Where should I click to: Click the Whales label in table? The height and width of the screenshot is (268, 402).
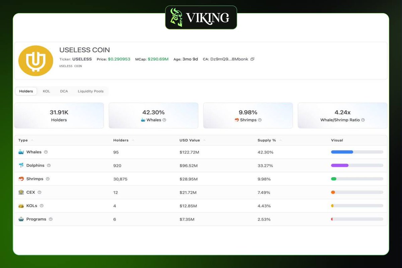coord(34,152)
